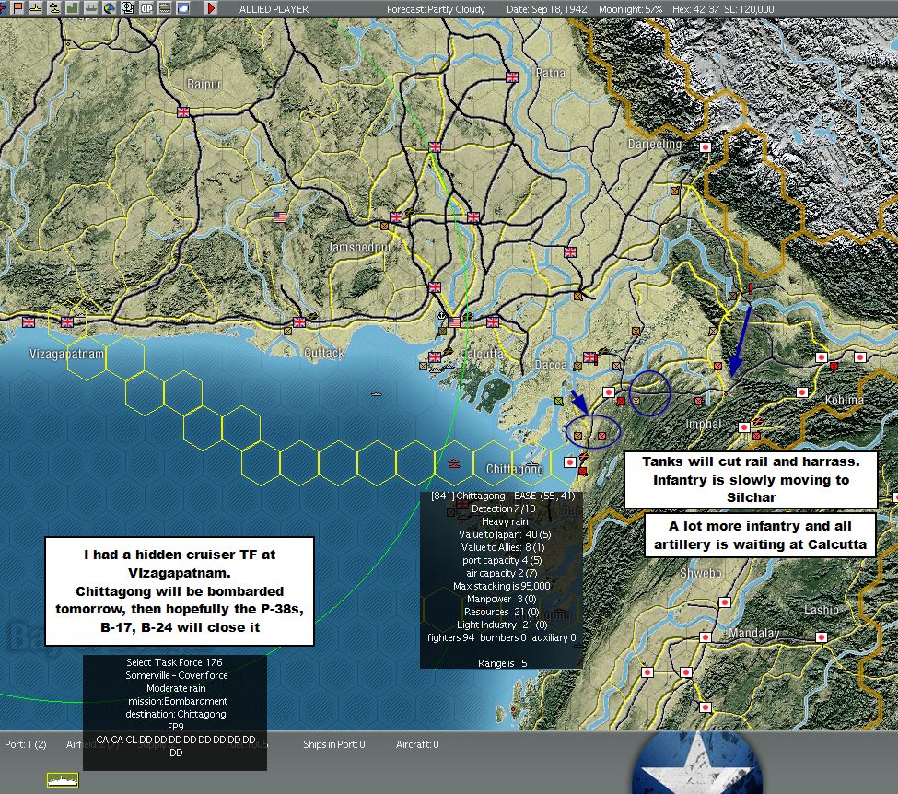Click the weather cloud toolbar icon

[183, 8]
